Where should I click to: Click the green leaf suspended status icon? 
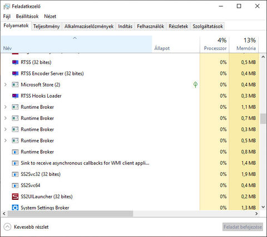195,84
